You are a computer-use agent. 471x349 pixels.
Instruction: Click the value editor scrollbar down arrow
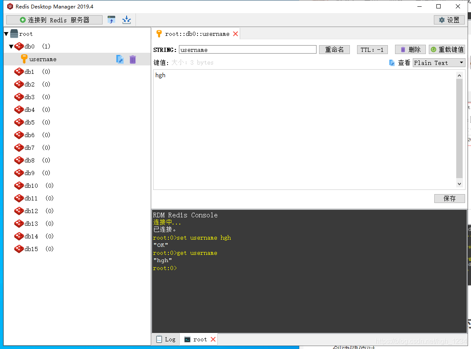459,184
